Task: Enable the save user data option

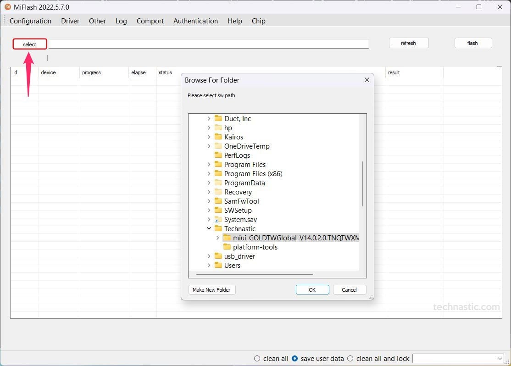Action: click(x=295, y=359)
